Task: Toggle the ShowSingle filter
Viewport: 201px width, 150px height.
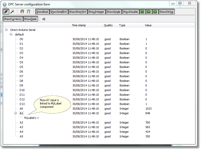Action: tap(113, 12)
